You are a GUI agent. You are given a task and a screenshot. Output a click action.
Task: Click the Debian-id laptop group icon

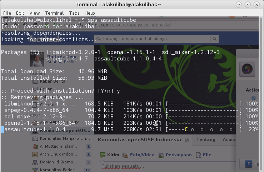[35, 162]
